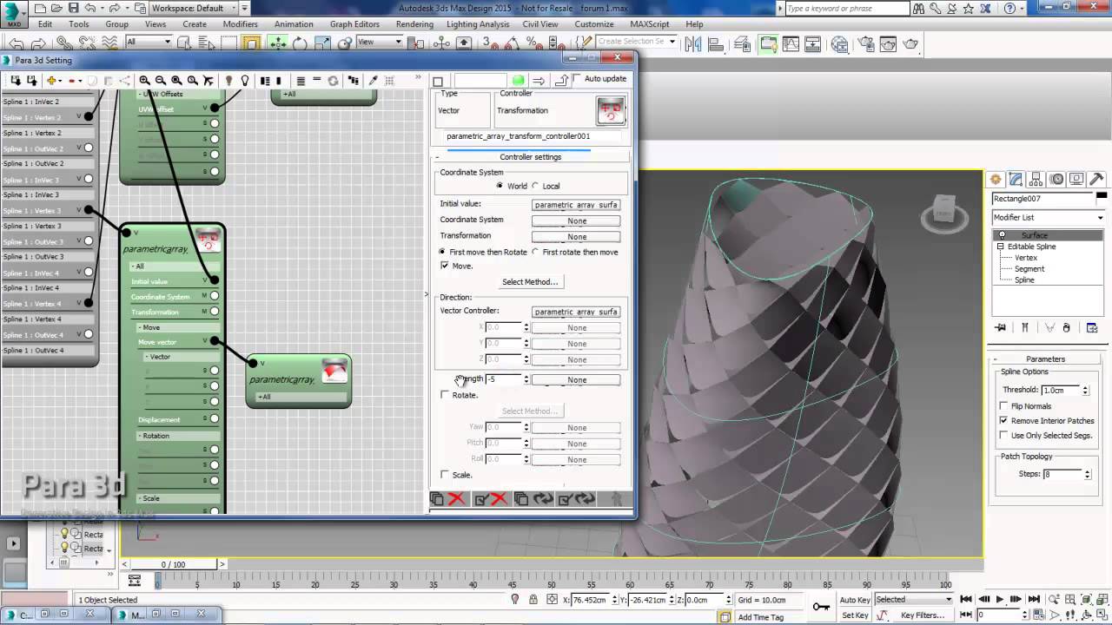The height and width of the screenshot is (625, 1112).
Task: Click the zoom out magnifier in Para 3d
Action: pos(161,81)
